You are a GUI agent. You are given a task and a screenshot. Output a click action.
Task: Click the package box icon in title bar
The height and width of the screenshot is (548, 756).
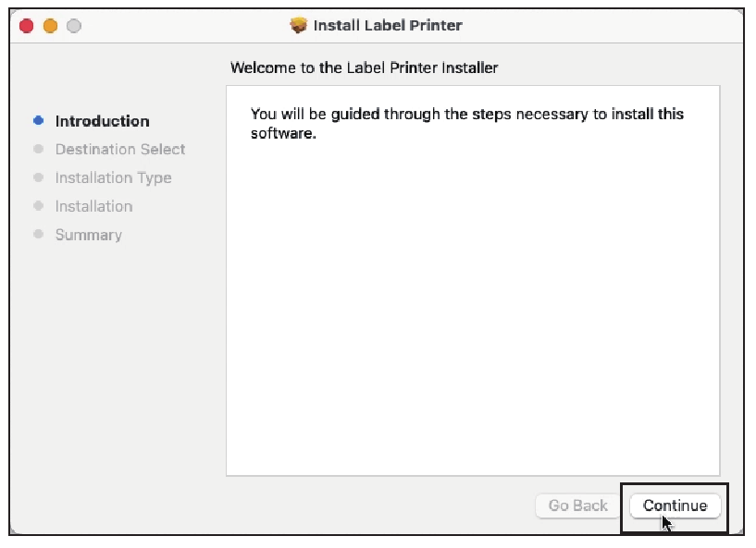299,25
